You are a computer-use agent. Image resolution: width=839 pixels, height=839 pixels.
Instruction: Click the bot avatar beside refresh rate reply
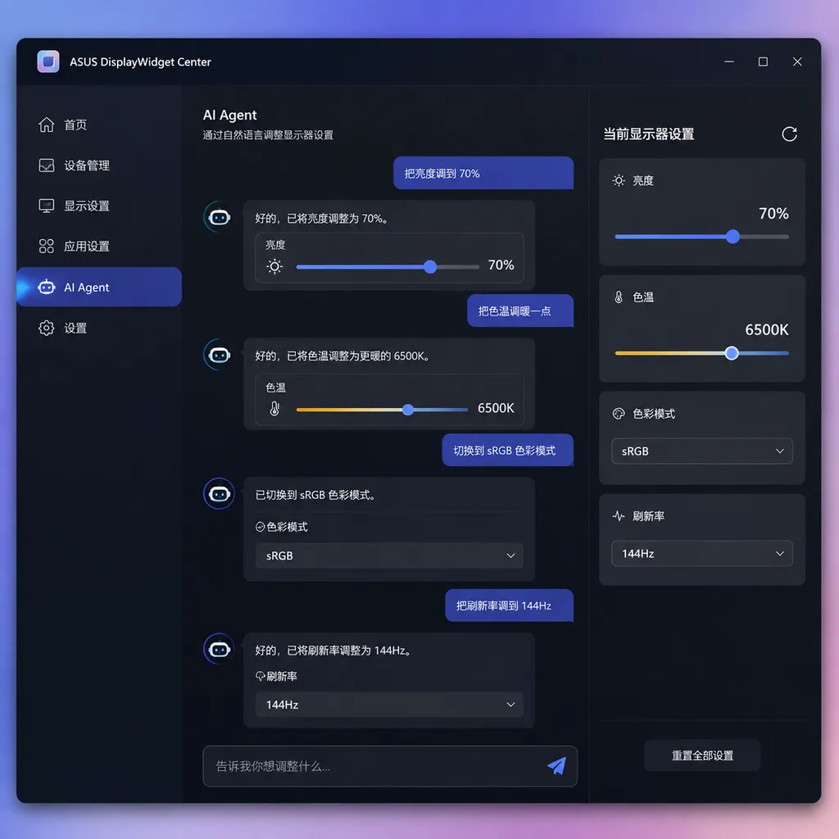tap(219, 649)
